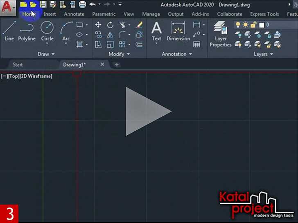Insert a Table from Annotation panel
This screenshot has height=223, width=298.
[196, 45]
